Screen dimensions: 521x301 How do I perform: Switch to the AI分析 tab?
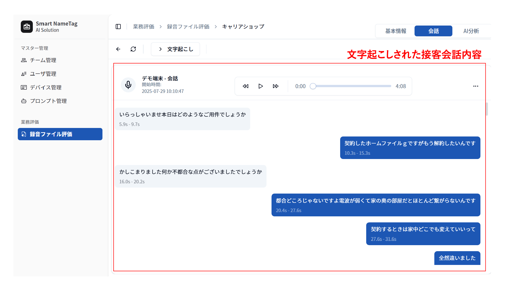click(471, 31)
